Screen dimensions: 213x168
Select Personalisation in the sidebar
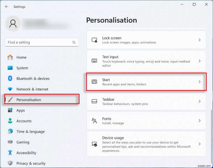click(42, 99)
